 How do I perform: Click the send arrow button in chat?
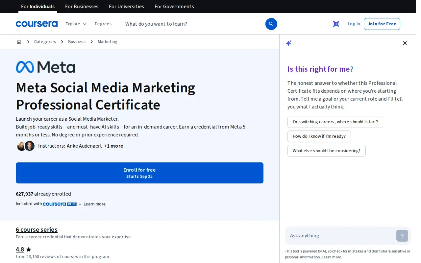tap(402, 236)
